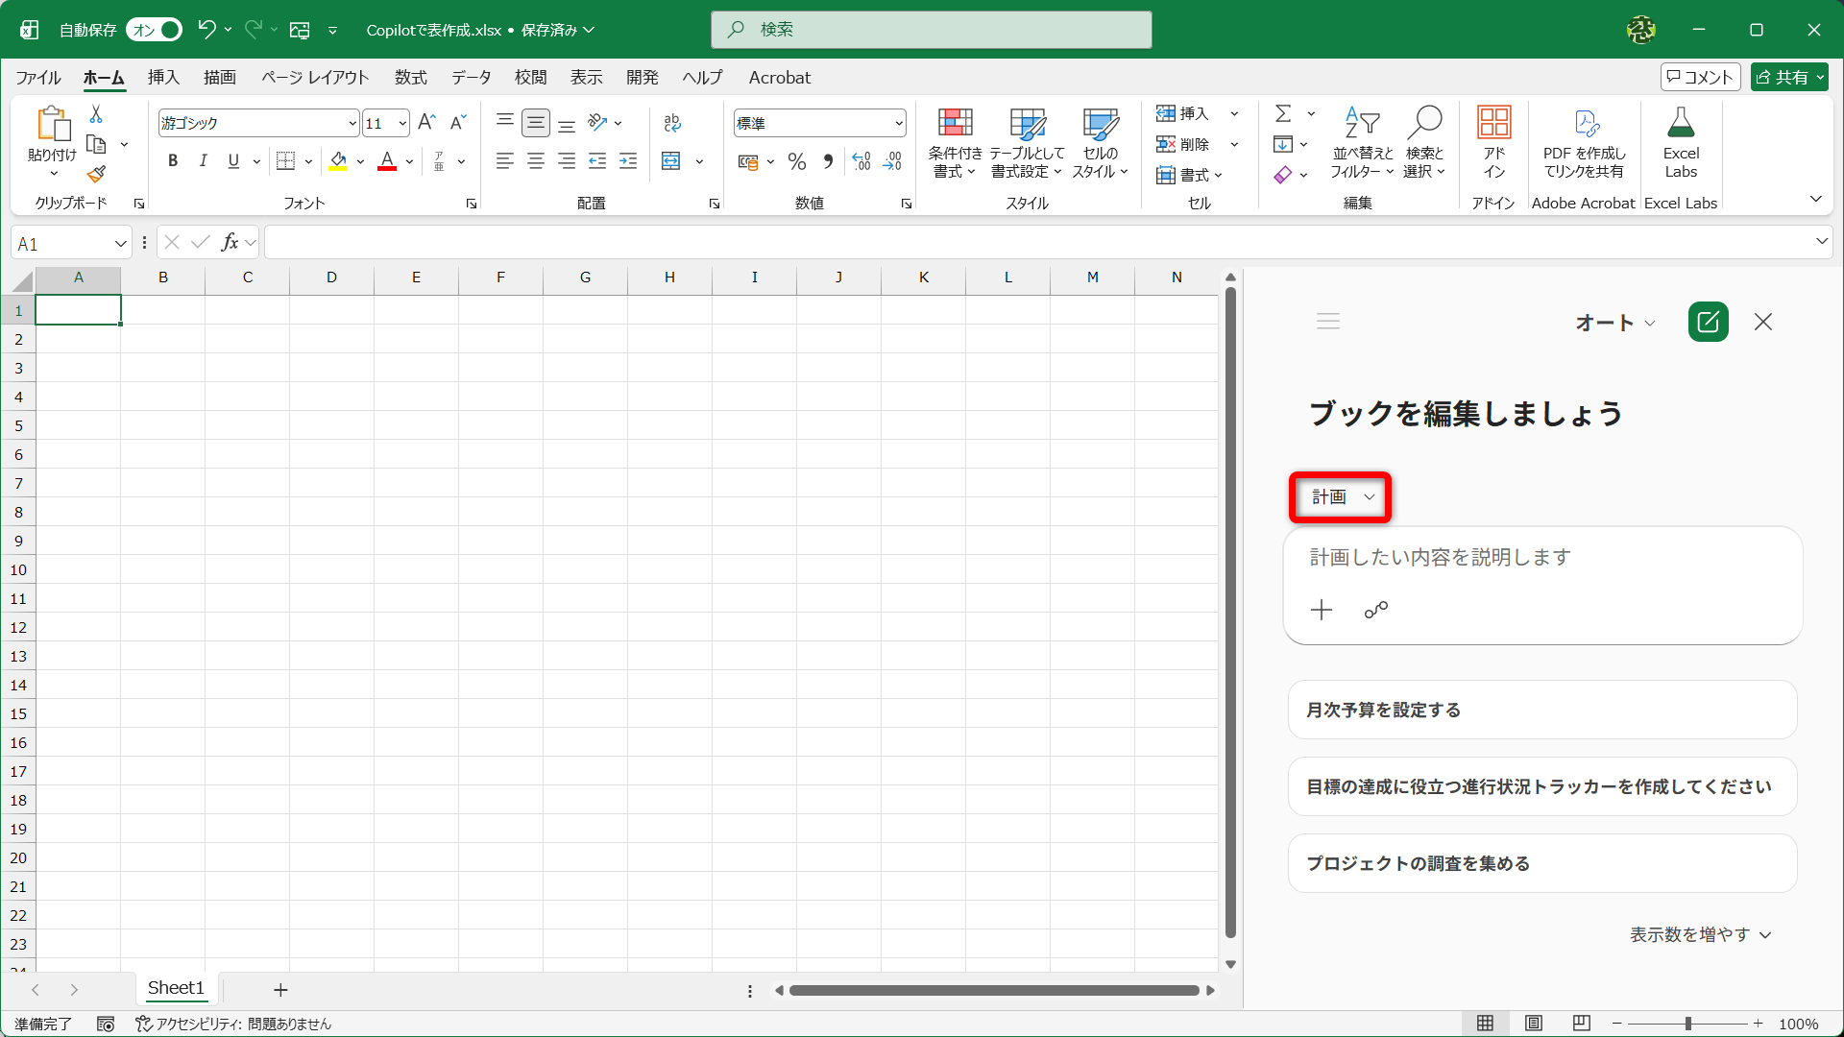Collapse the ribbon with chevron

1816,200
